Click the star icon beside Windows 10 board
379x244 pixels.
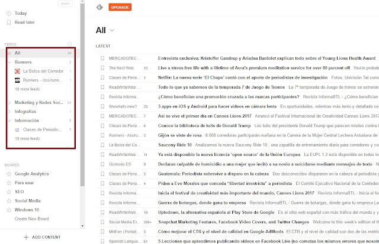9,210
